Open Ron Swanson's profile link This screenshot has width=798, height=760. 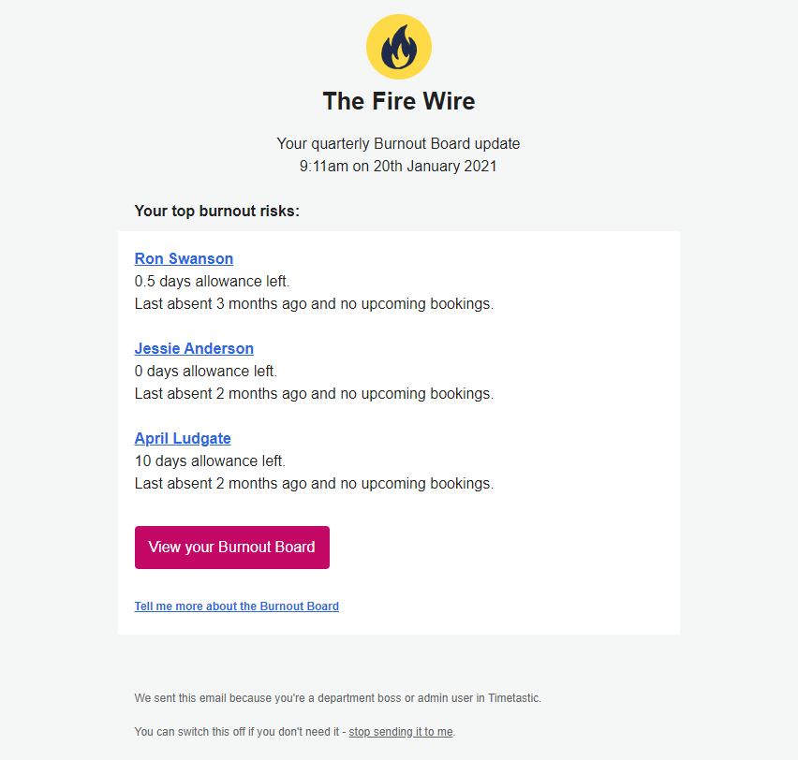tap(184, 259)
